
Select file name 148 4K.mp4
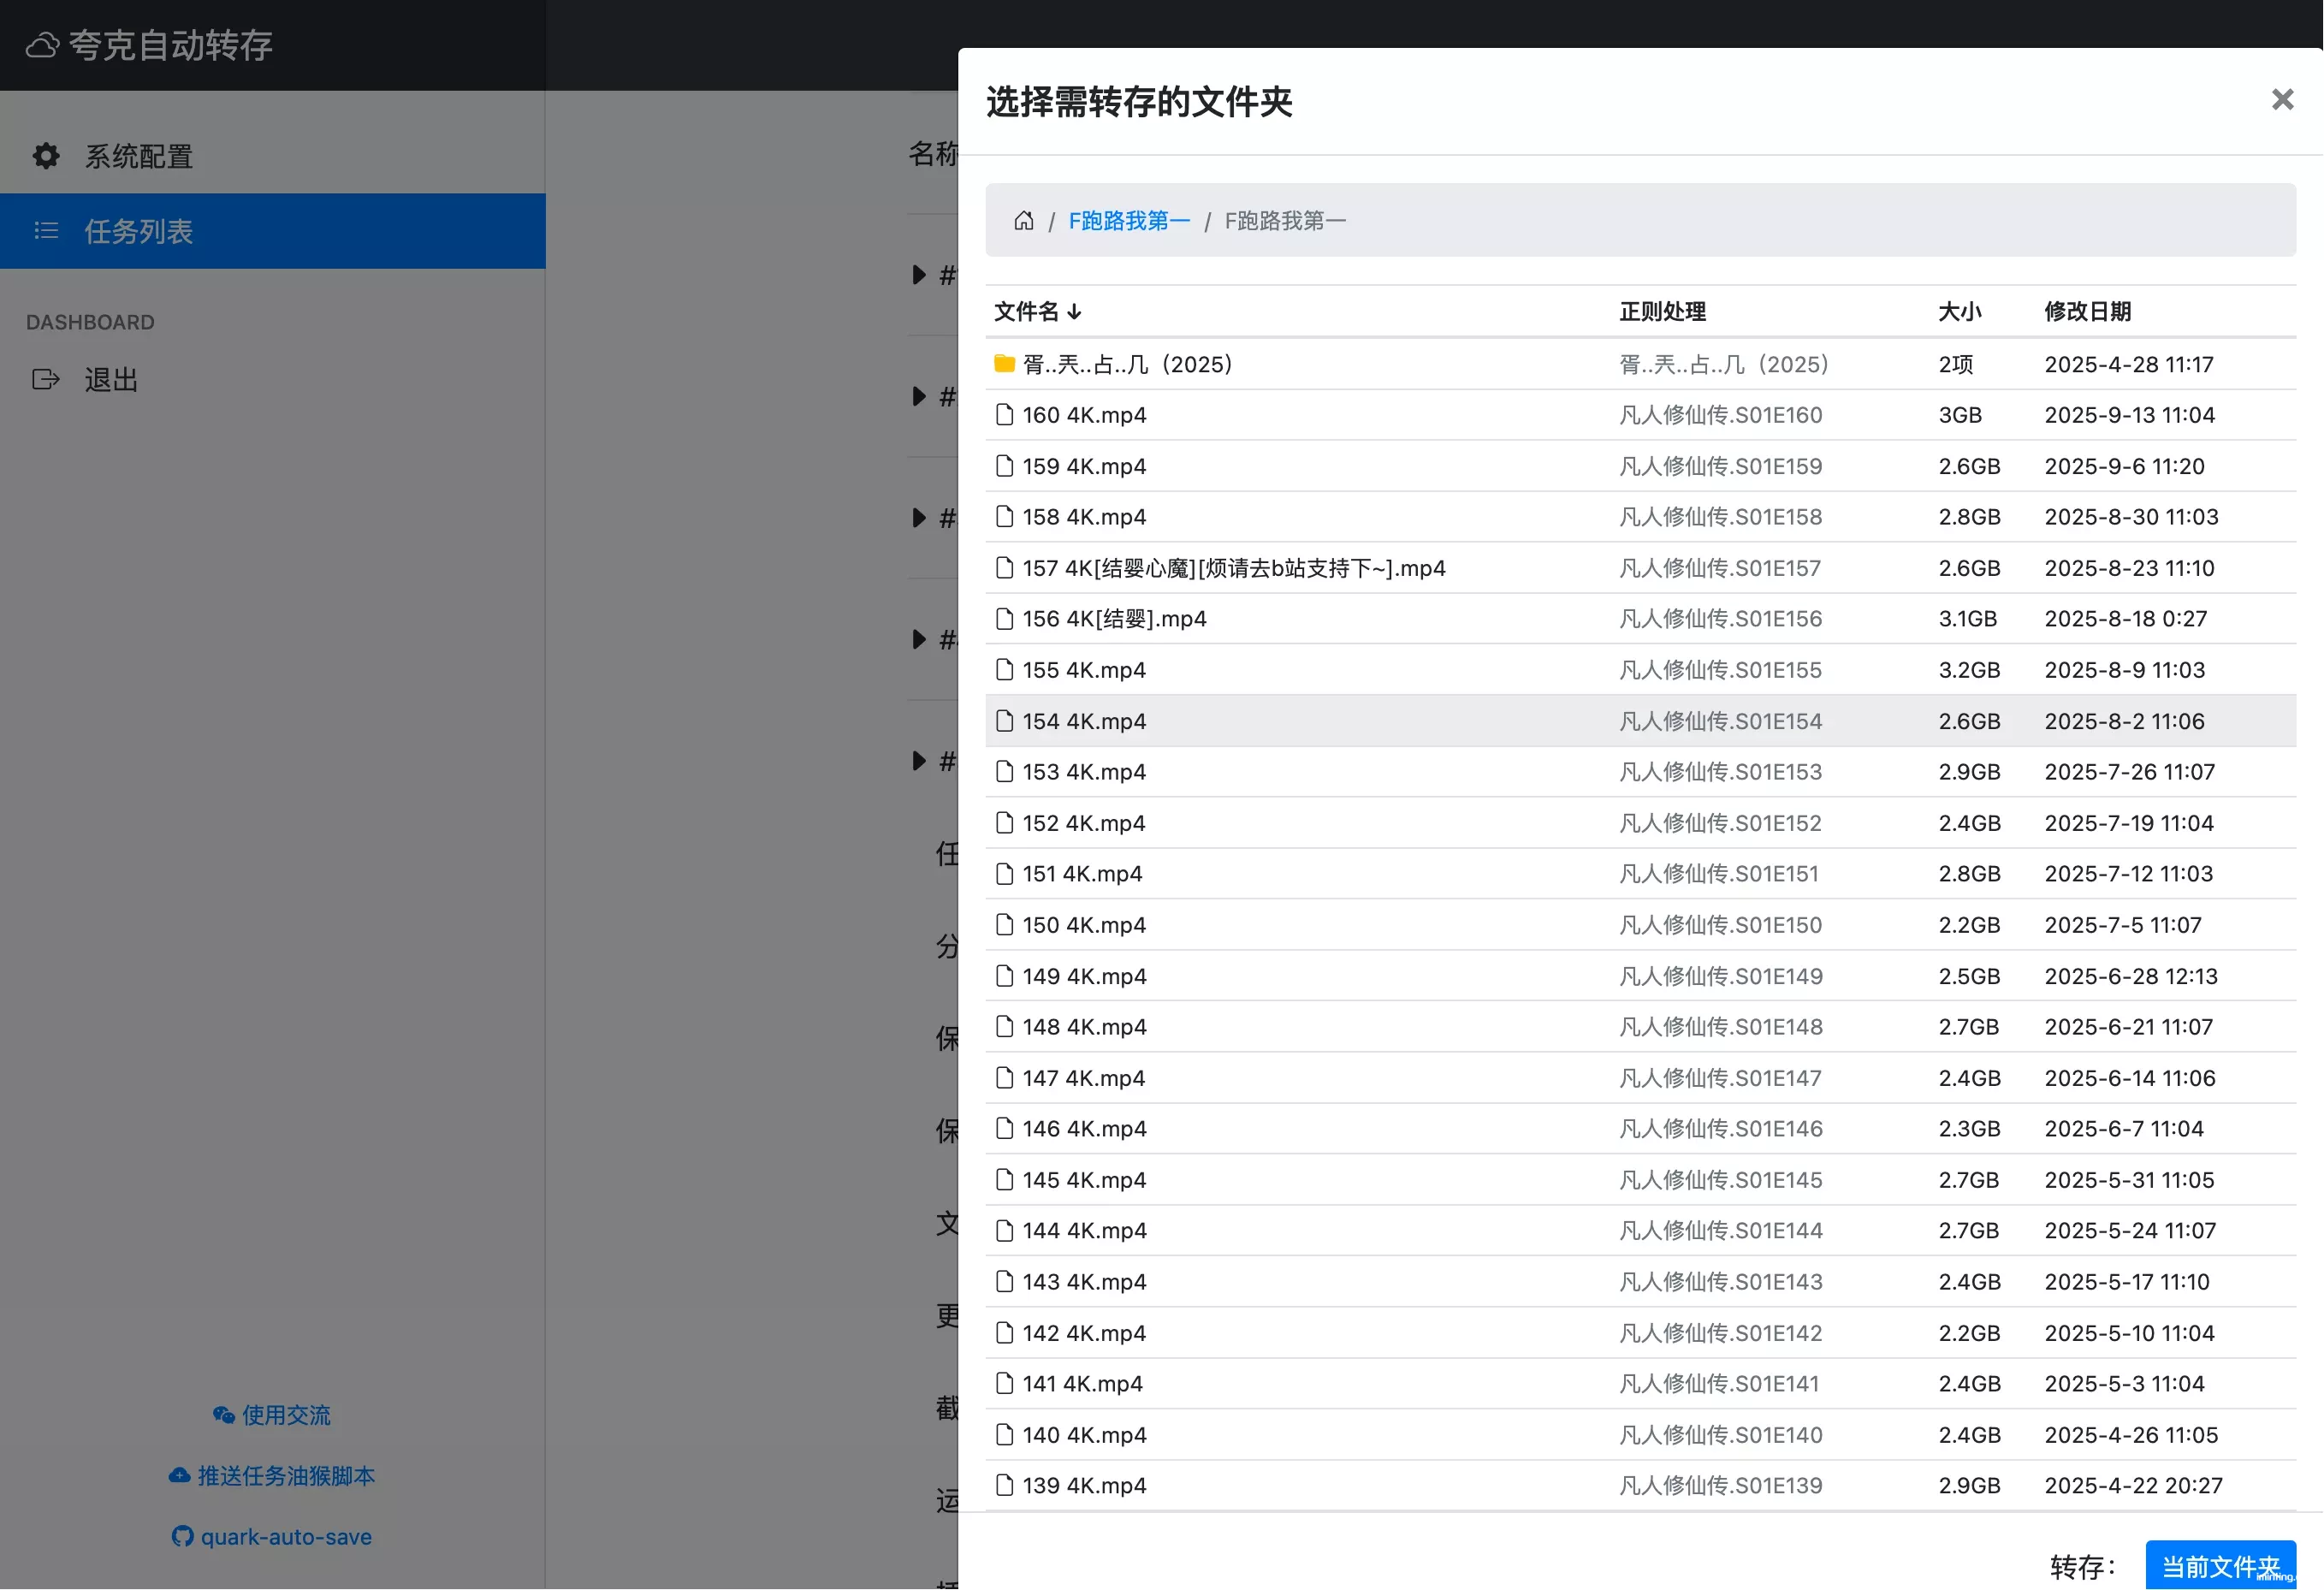pos(1084,1026)
